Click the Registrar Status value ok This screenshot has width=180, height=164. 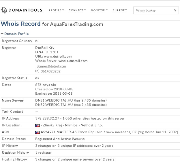[x=37, y=78]
